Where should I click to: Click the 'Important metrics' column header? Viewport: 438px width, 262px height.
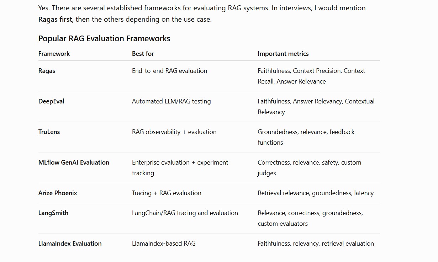(283, 54)
